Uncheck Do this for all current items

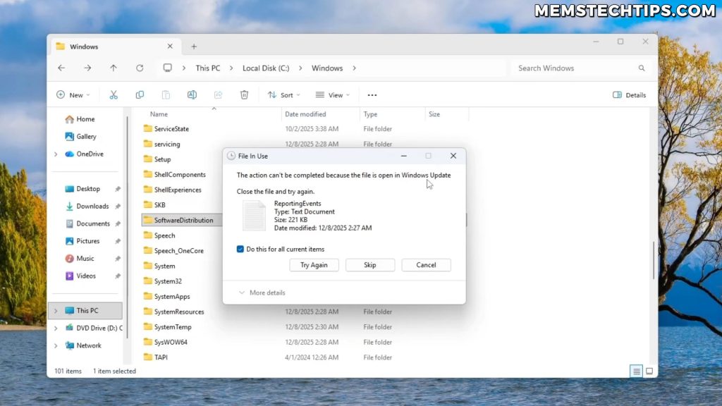[x=240, y=249]
